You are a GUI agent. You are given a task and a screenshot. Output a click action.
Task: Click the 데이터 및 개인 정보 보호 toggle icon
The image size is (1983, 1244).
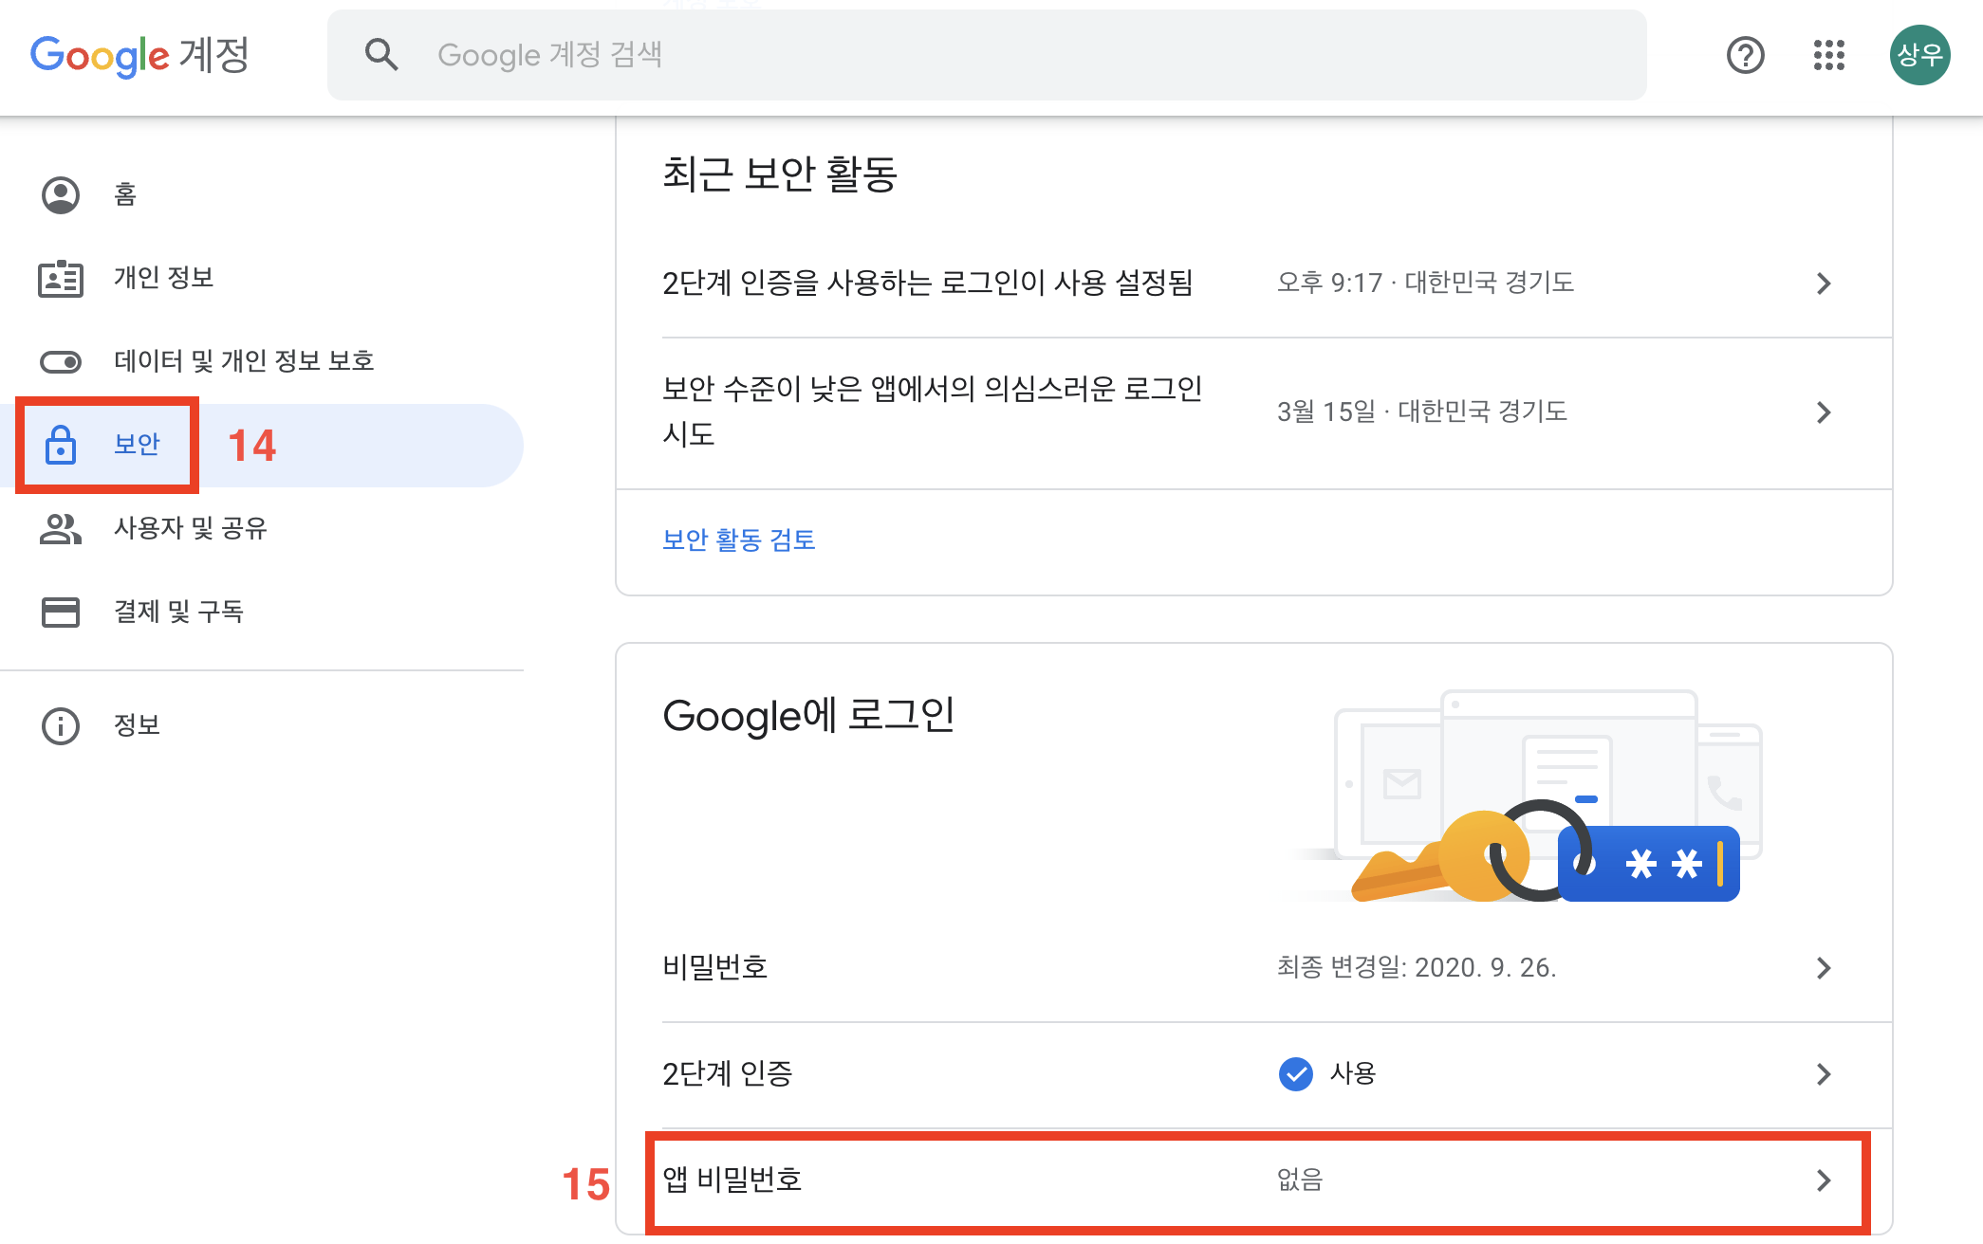click(x=61, y=362)
